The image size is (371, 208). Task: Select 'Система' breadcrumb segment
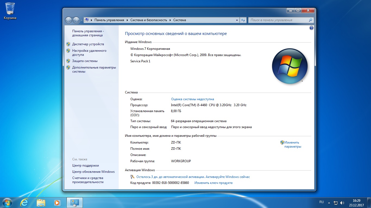tap(180, 20)
